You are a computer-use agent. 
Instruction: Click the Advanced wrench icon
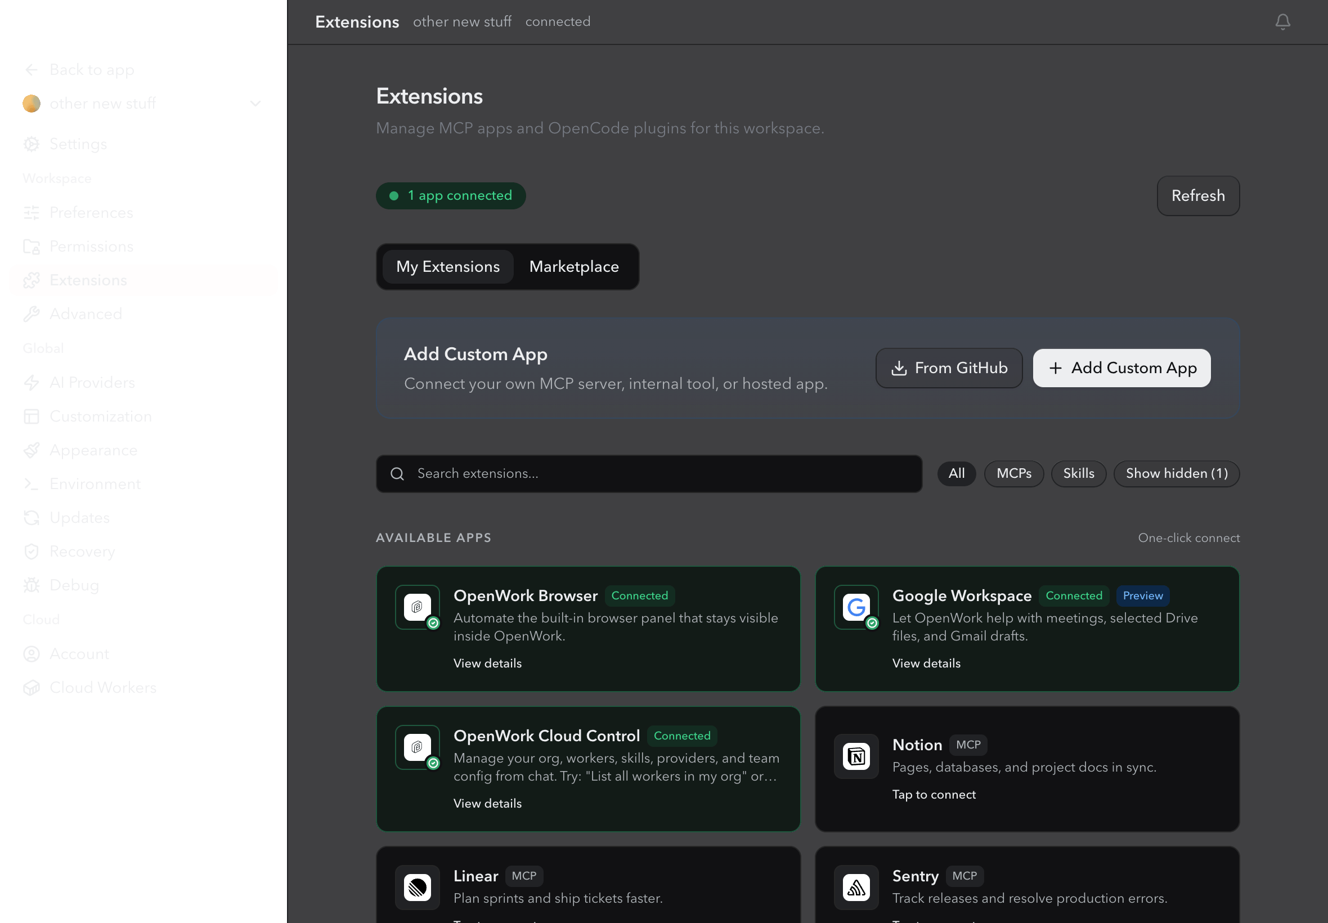point(31,314)
